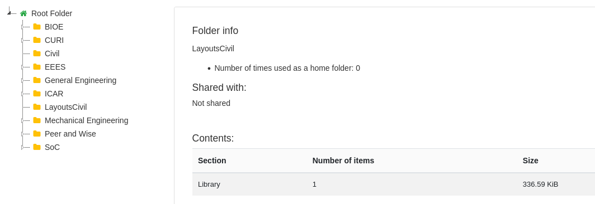Click the green home icon for Root Folder
This screenshot has width=595, height=204.
[x=23, y=13]
